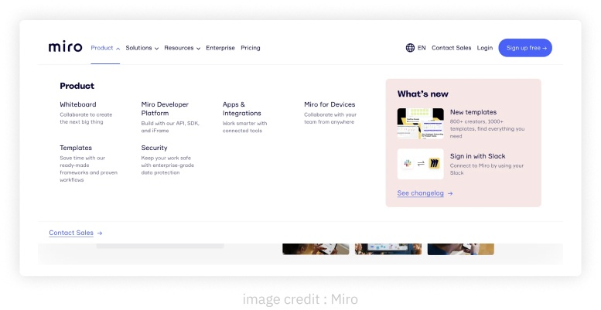
Task: Click the miro logo
Action: pyautogui.click(x=65, y=46)
